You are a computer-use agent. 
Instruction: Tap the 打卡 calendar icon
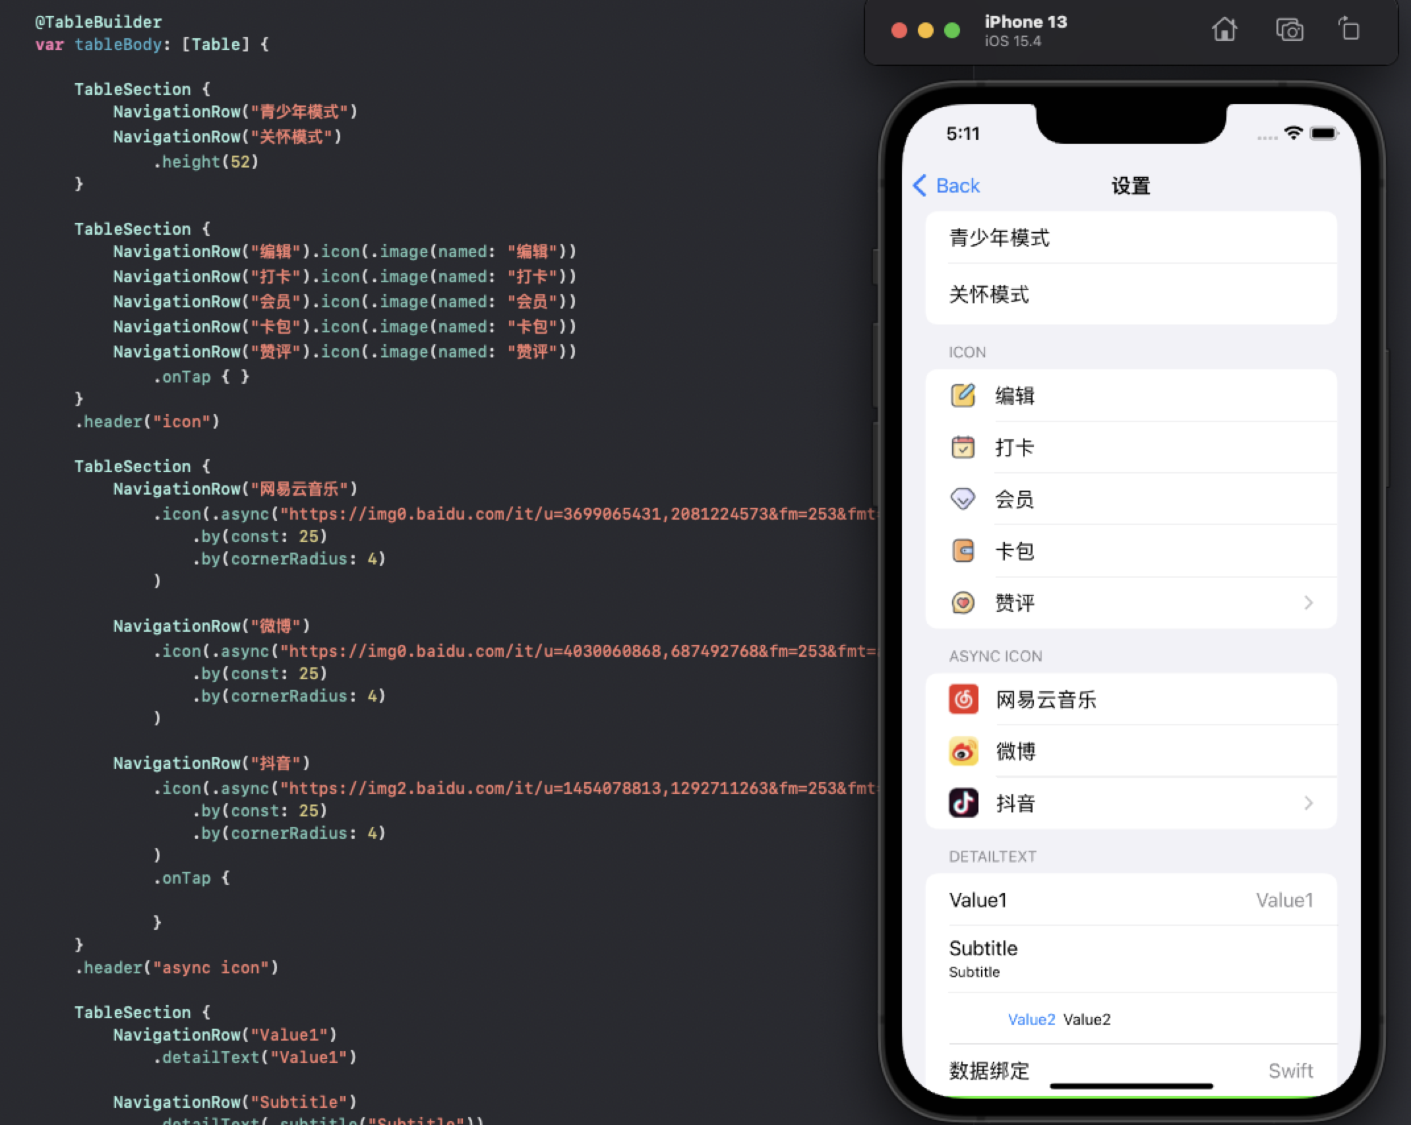click(963, 448)
